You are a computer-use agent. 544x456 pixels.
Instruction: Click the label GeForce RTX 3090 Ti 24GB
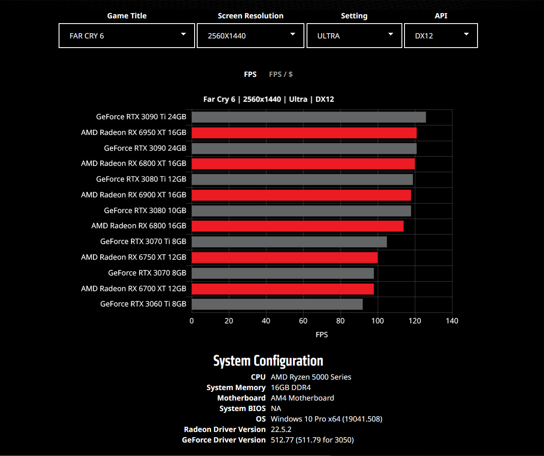(141, 117)
